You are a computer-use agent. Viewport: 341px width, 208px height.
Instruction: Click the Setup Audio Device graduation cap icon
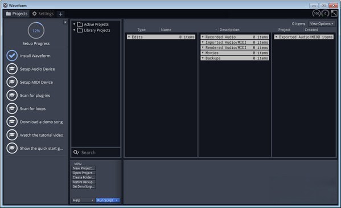12,69
